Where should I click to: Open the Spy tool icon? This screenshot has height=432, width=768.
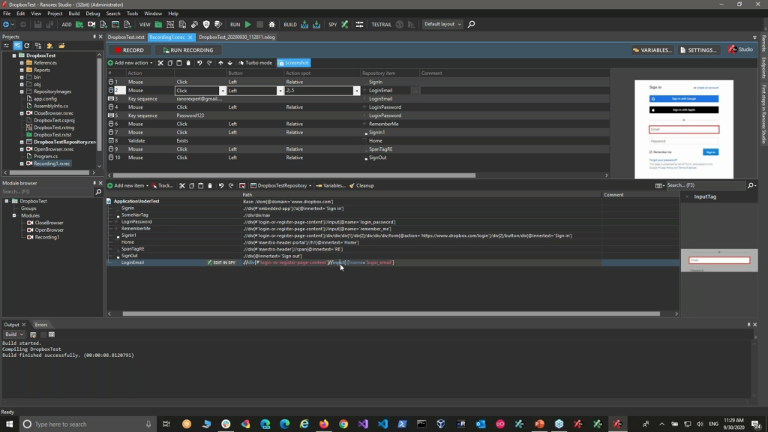(x=345, y=24)
